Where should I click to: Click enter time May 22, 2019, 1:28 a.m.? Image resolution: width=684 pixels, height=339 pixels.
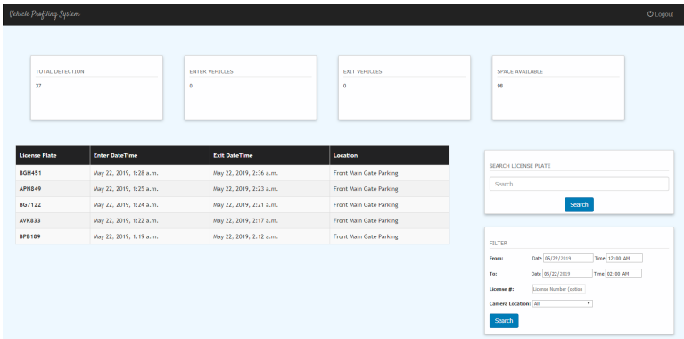126,173
